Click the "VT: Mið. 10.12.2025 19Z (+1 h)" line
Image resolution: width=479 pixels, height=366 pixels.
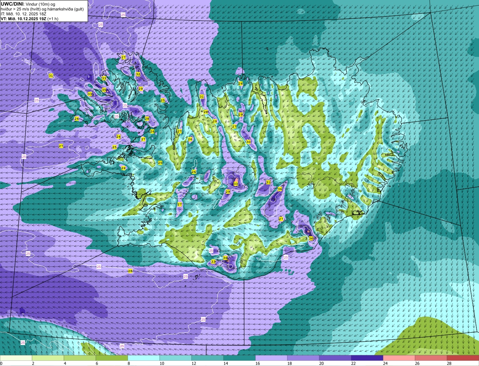click(30, 18)
